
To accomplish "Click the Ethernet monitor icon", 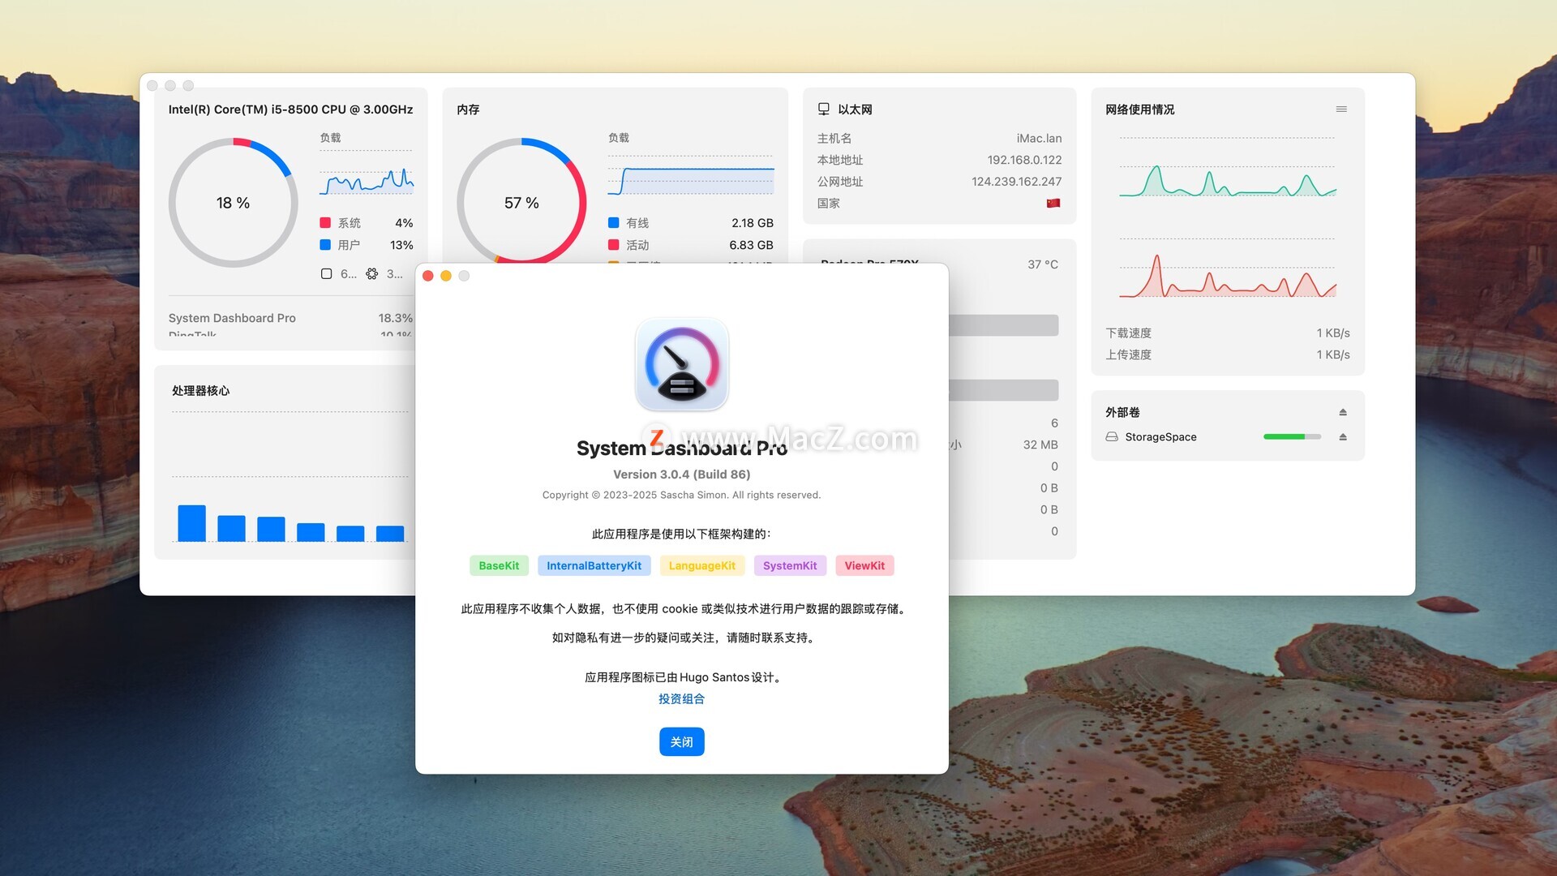I will click(x=824, y=109).
